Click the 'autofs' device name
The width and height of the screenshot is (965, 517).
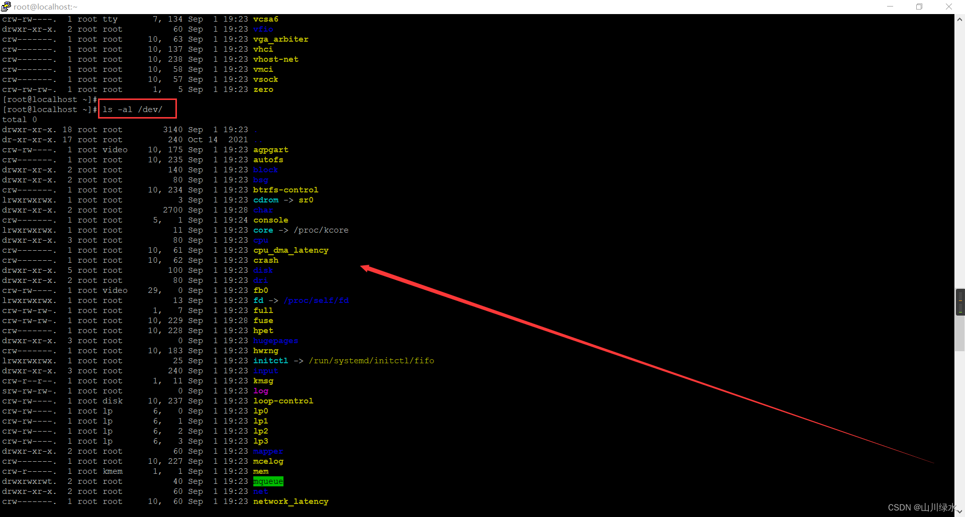268,160
